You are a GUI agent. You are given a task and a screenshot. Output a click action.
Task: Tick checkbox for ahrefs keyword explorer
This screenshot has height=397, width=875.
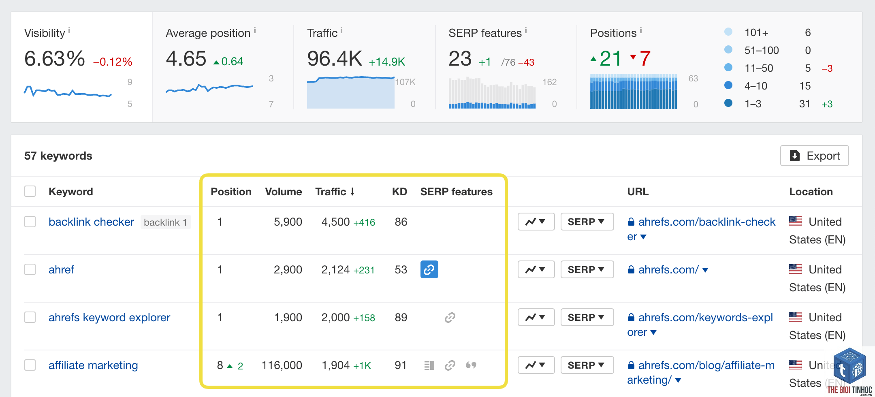[30, 317]
